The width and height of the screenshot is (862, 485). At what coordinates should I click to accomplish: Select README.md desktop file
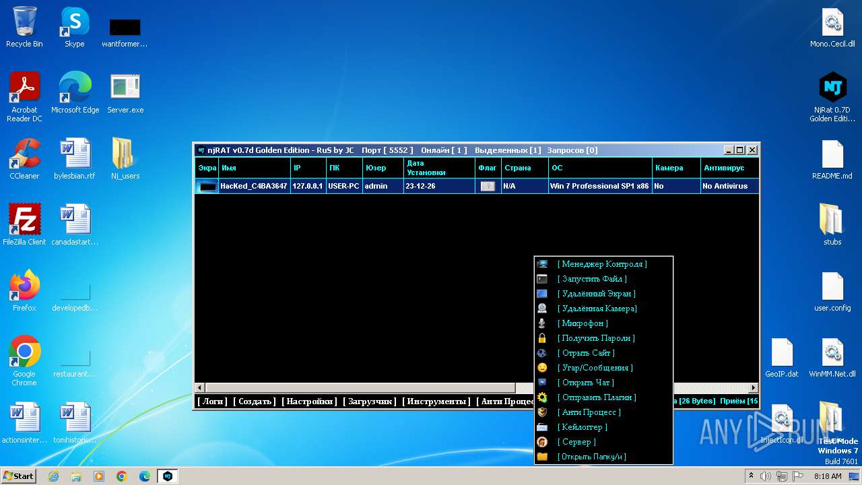click(x=832, y=158)
